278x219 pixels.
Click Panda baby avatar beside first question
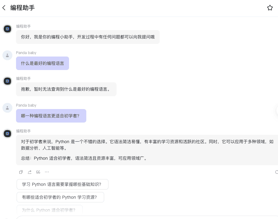click(x=7, y=55)
